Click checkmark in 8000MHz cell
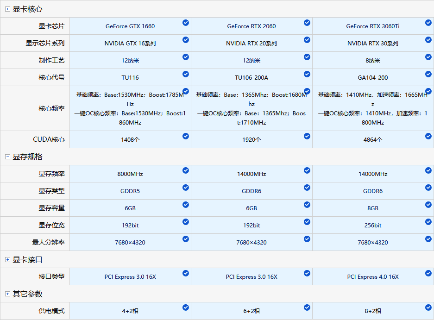This screenshot has height=320, width=434. [186, 170]
